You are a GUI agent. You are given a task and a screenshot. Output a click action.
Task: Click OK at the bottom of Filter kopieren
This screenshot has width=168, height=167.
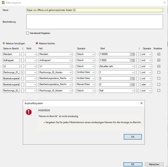[133, 164]
